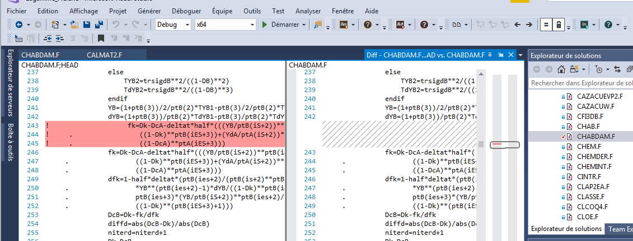Open the Edition menu
This screenshot has height=241, width=633.
[x=47, y=11]
